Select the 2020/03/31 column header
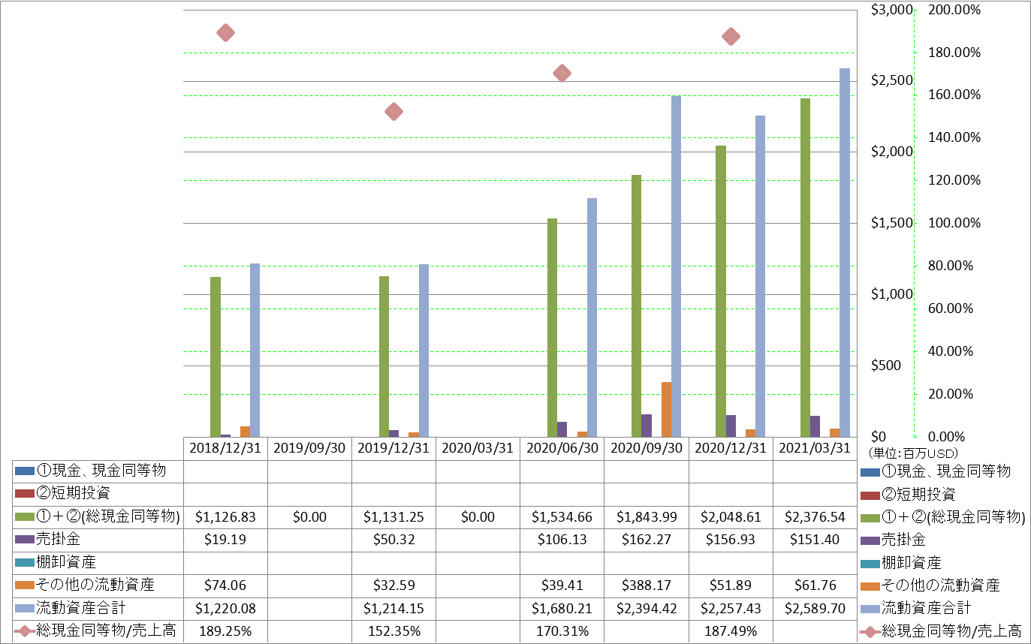 click(x=478, y=448)
